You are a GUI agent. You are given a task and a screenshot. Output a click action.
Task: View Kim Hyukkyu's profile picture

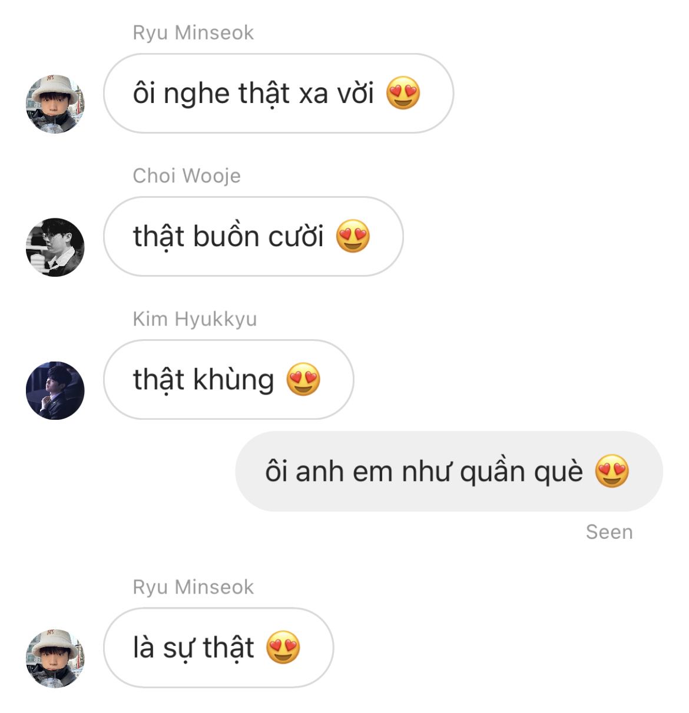(55, 390)
